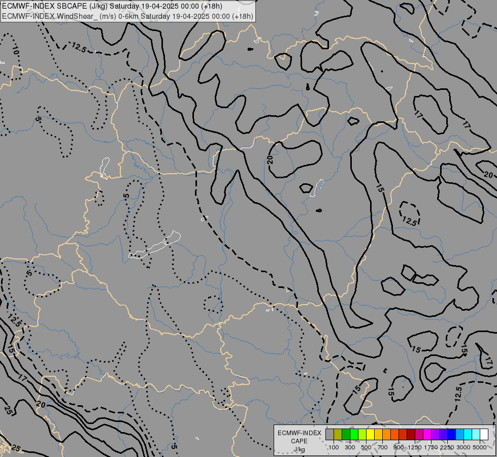Click the bright green legend swatch
497x457 pixels.
coord(354,435)
